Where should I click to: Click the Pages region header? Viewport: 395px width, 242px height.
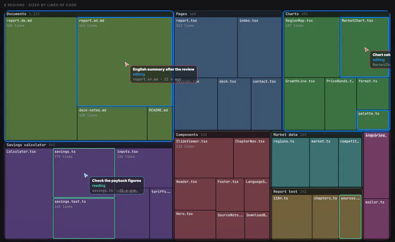coord(228,14)
